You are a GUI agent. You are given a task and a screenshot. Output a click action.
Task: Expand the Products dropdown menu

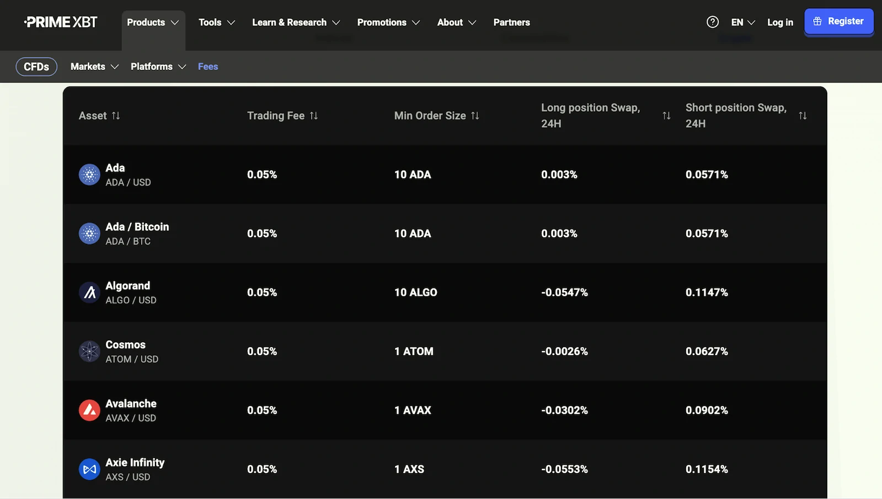153,23
